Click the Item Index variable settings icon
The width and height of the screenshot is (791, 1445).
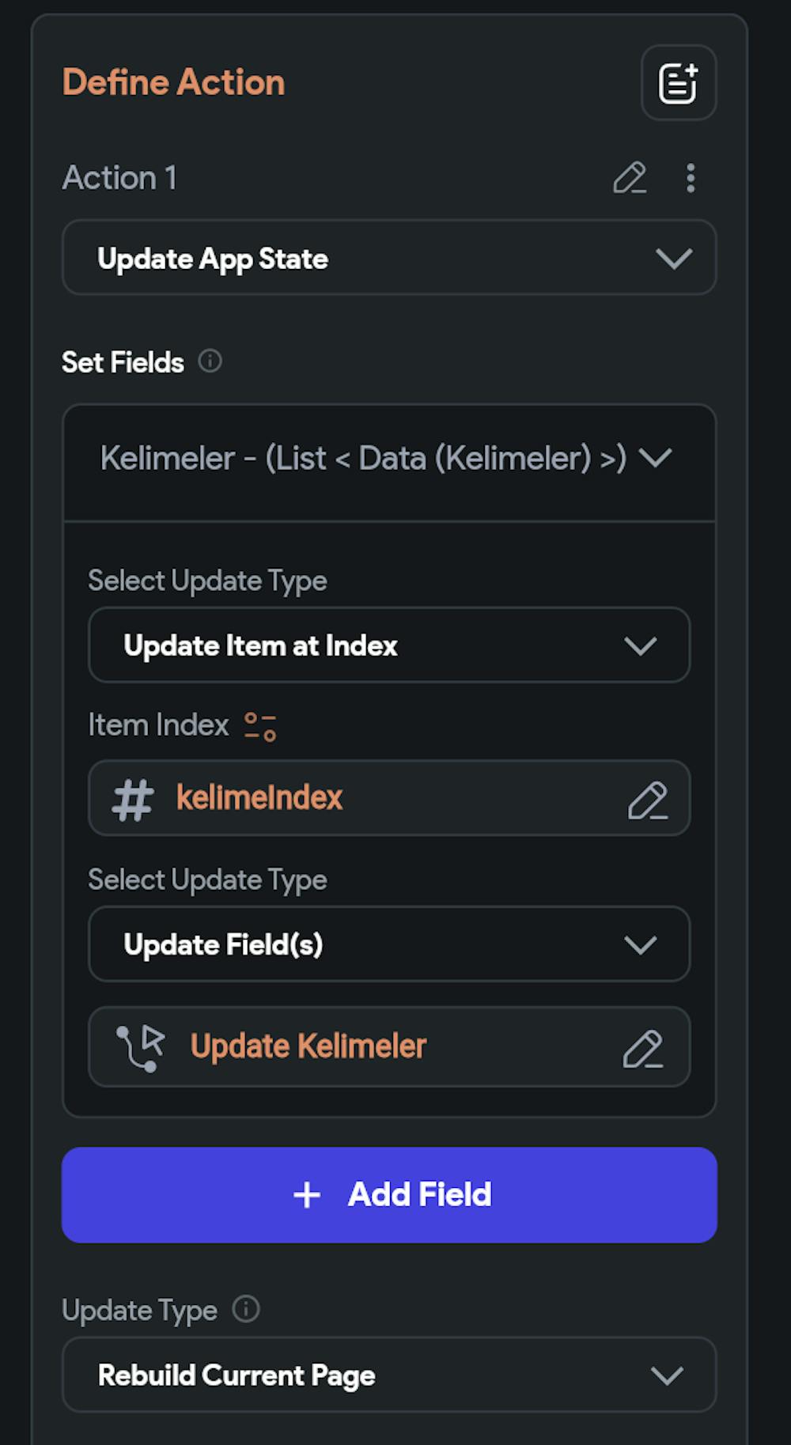coord(260,726)
